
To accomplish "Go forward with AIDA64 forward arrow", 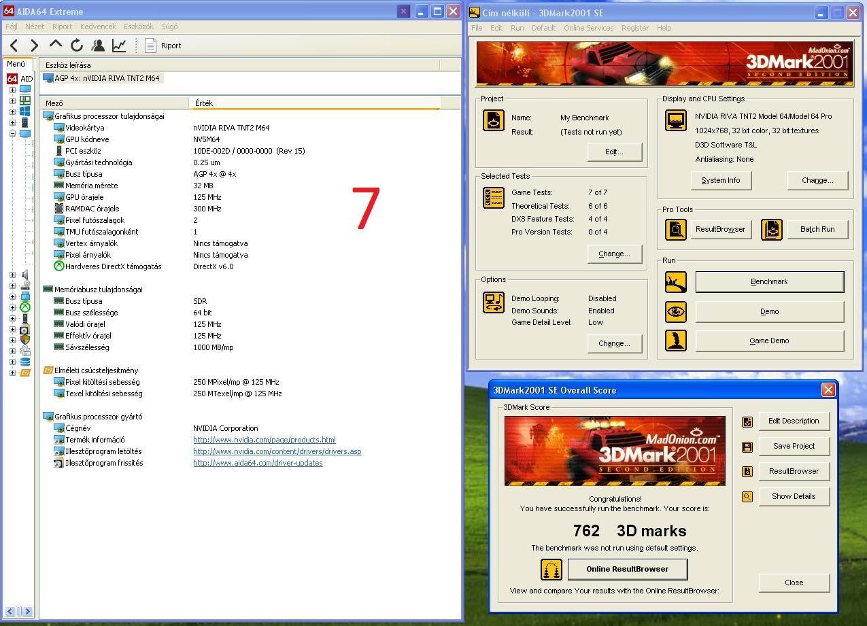I will tap(35, 46).
